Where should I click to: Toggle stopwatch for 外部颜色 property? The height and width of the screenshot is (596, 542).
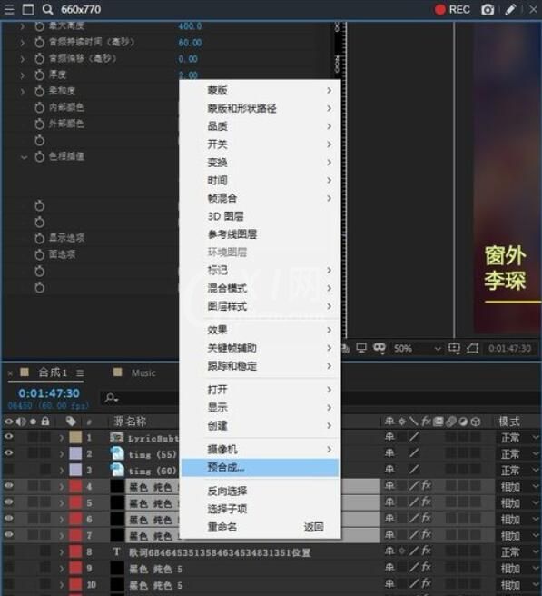(40, 124)
